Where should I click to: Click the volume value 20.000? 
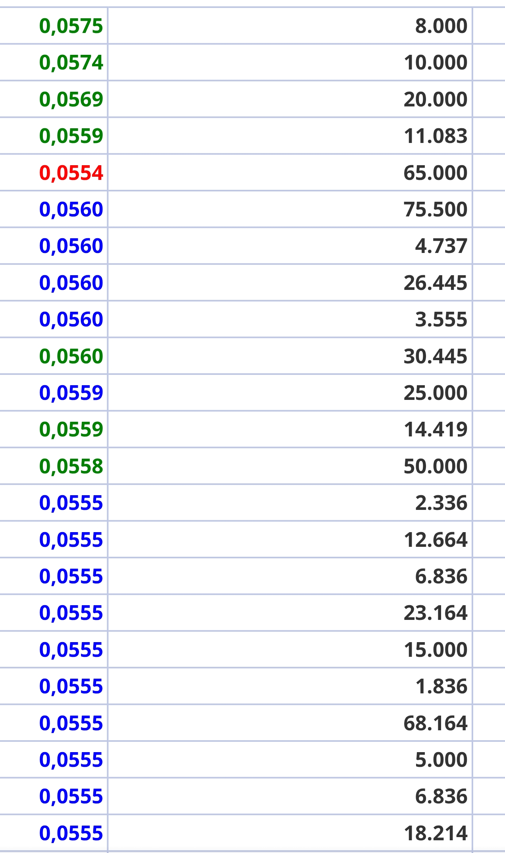(x=435, y=99)
